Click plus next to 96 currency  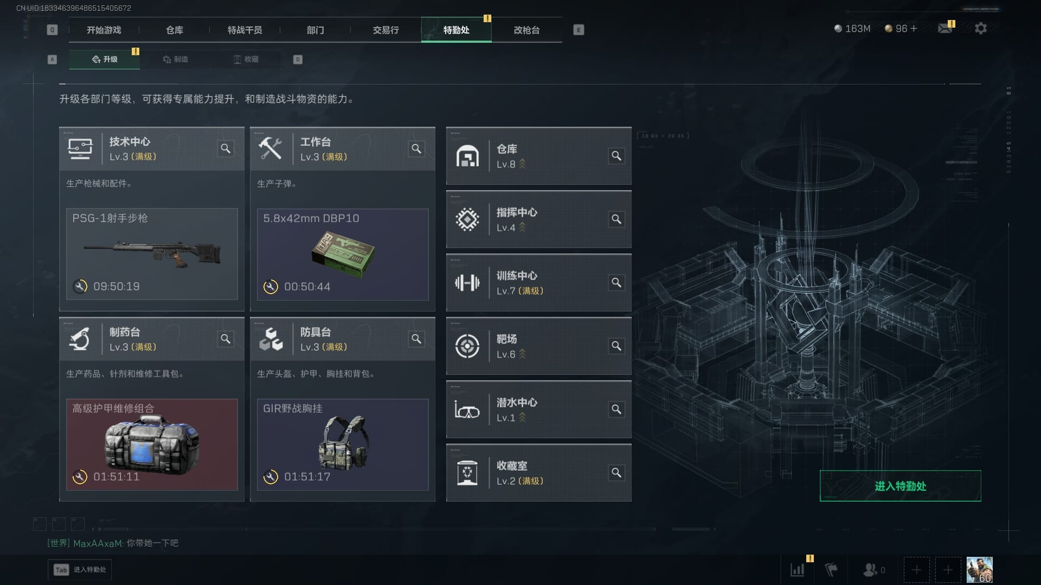(914, 28)
